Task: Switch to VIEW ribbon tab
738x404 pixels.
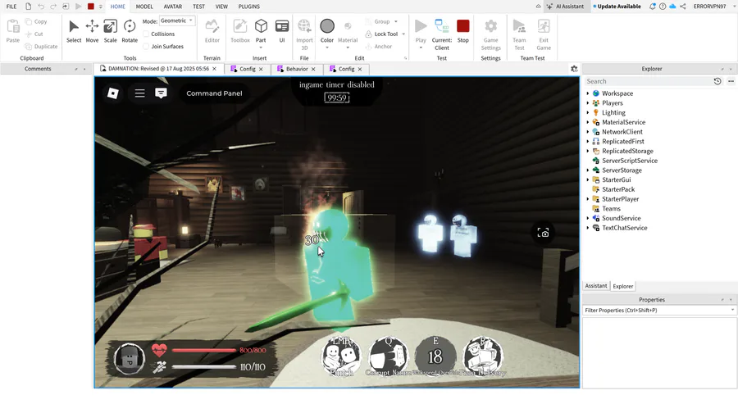Action: pos(221,7)
